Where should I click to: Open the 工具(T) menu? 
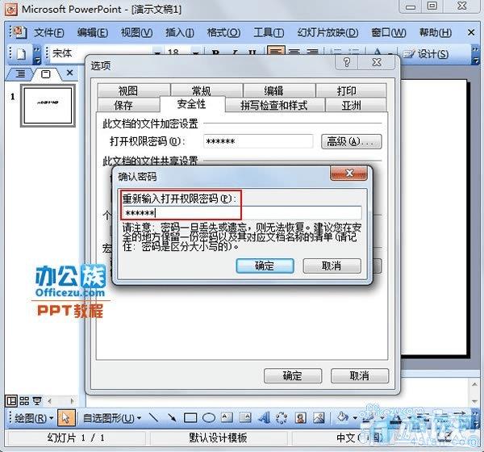(269, 32)
